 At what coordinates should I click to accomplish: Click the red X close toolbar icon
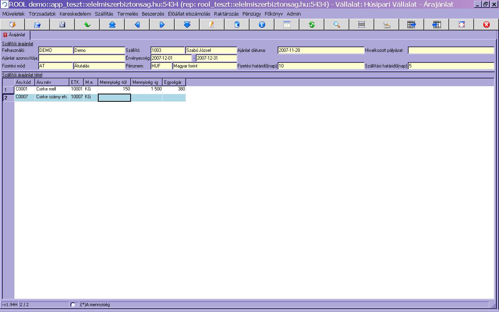point(487,25)
